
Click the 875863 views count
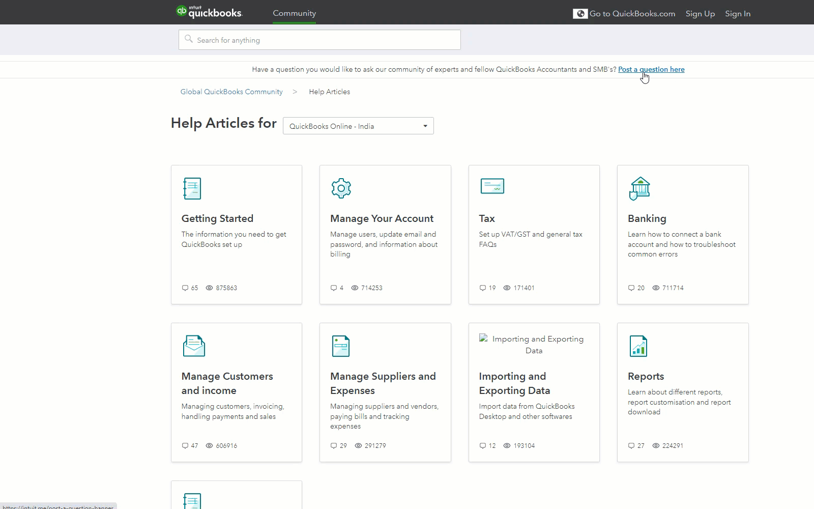(x=226, y=288)
